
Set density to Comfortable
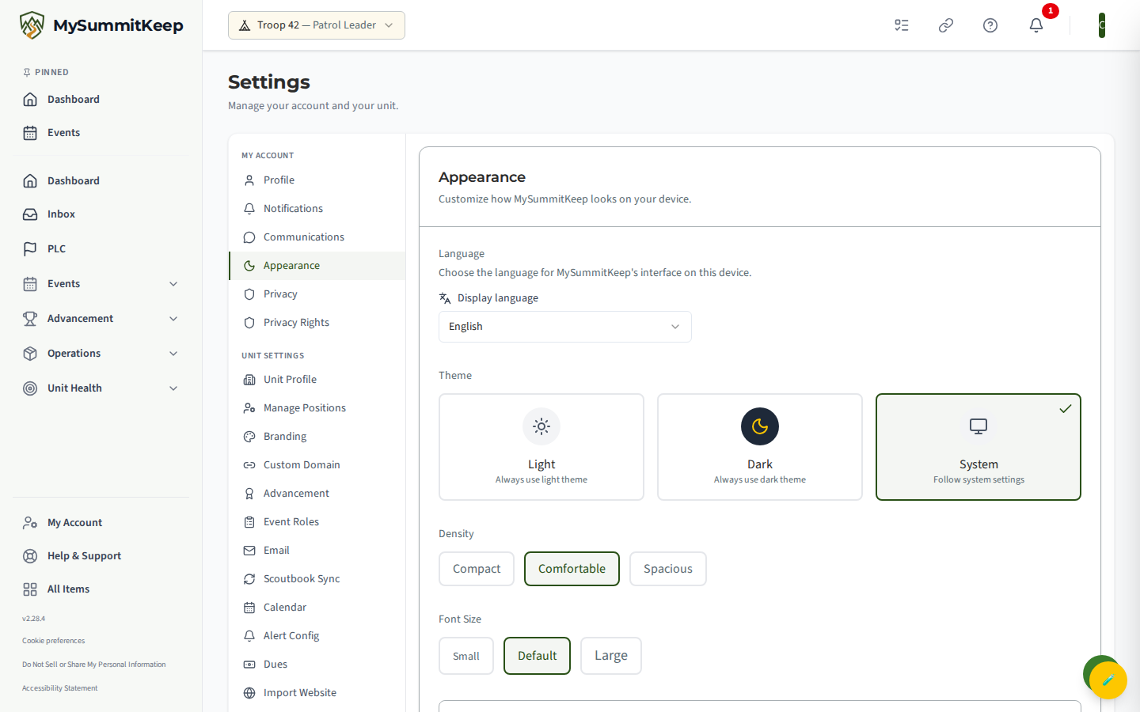pyautogui.click(x=572, y=569)
